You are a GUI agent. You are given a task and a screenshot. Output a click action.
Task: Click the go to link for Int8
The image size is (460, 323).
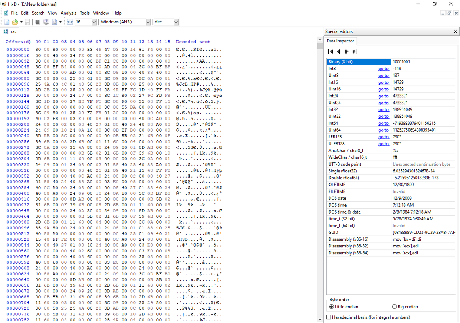tap(384, 69)
